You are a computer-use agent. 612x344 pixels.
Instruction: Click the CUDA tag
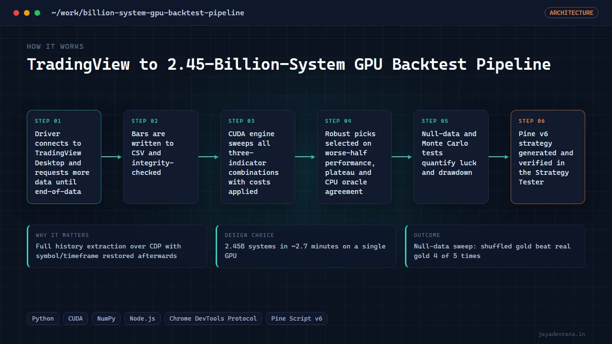(76, 319)
